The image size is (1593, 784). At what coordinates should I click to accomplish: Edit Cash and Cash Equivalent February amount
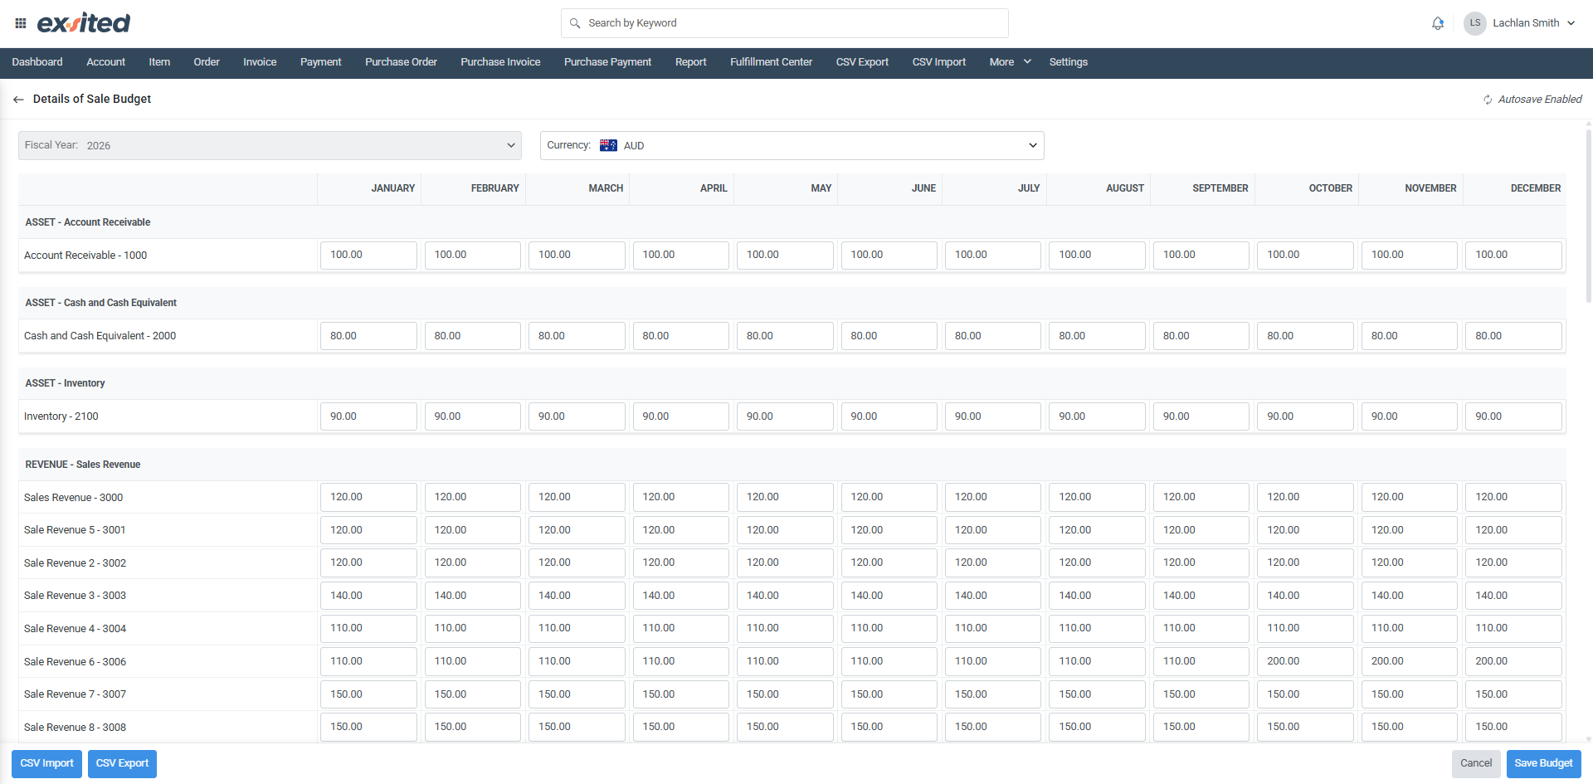(473, 336)
